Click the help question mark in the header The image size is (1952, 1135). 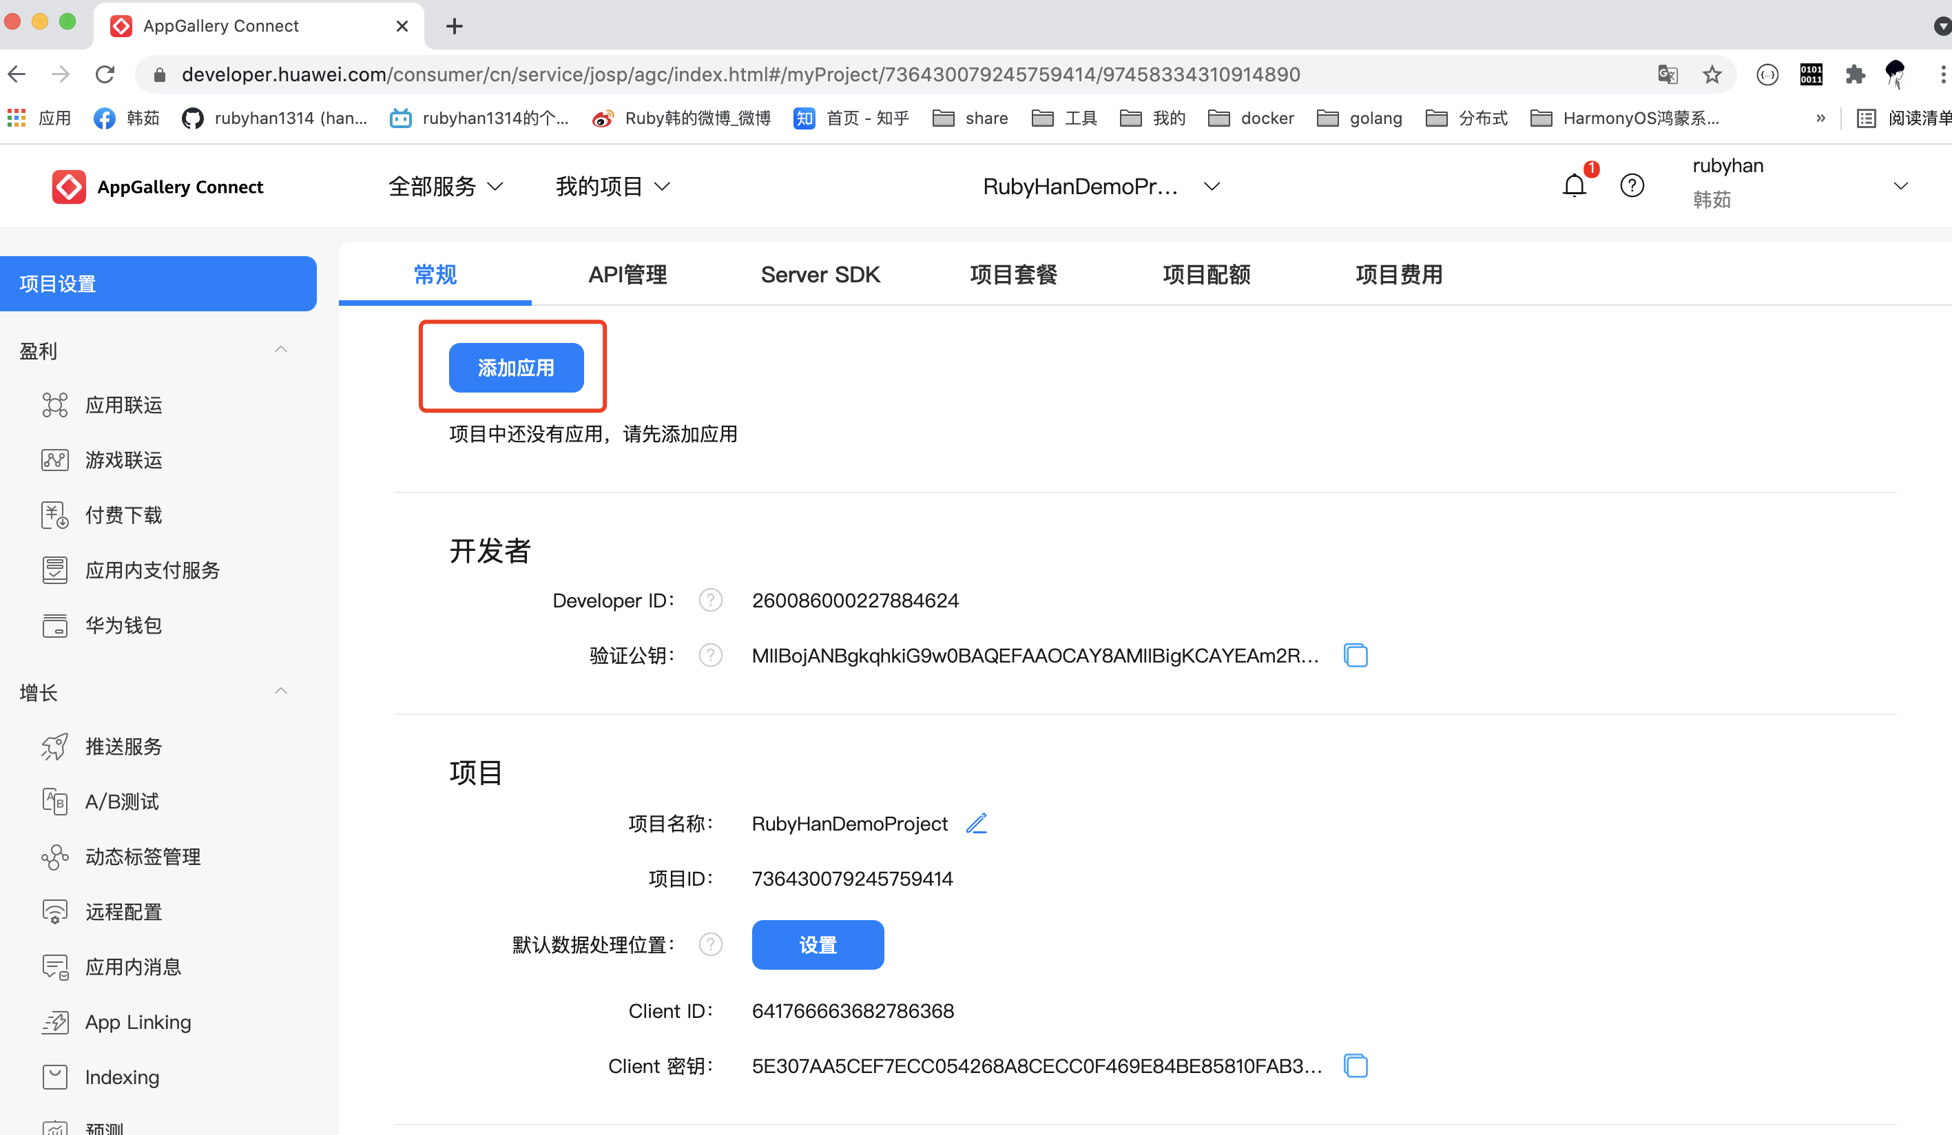coord(1631,186)
